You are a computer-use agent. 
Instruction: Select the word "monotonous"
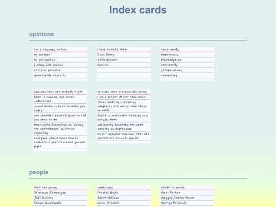(x=170, y=55)
